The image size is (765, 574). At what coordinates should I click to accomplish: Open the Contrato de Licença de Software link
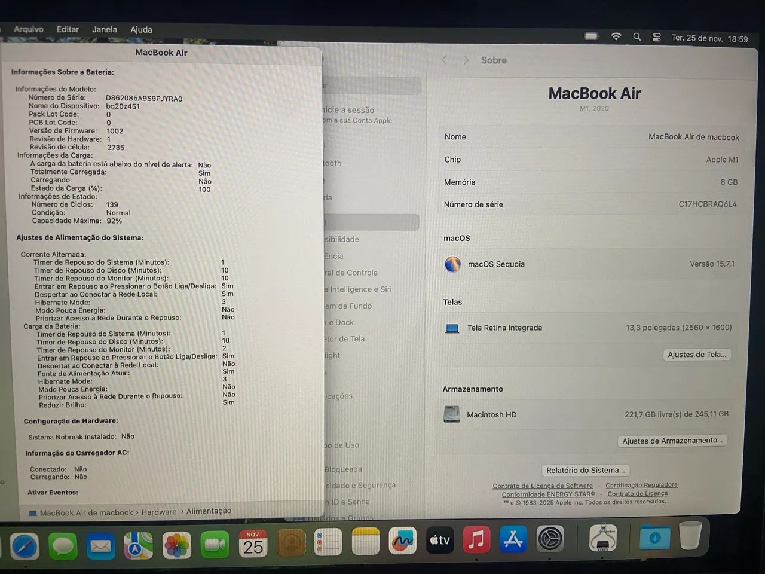point(543,486)
